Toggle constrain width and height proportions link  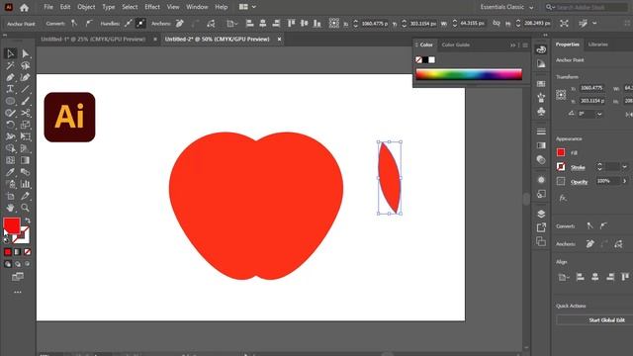pos(497,24)
